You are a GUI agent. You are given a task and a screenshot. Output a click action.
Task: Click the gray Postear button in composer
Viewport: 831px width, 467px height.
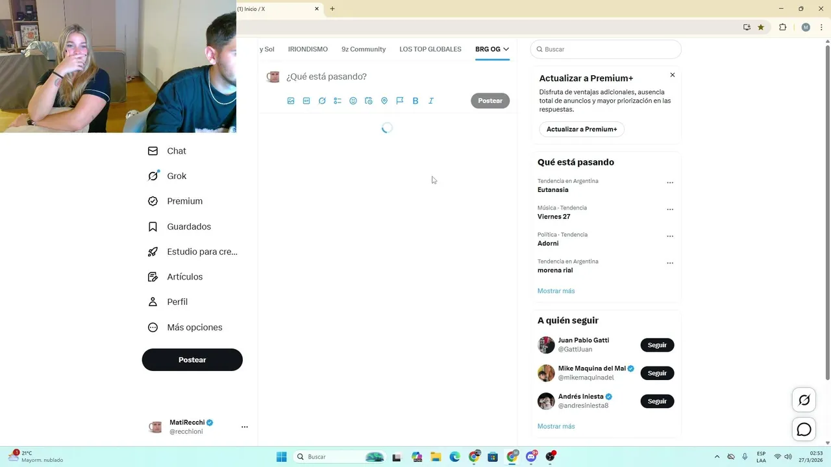[490, 101]
